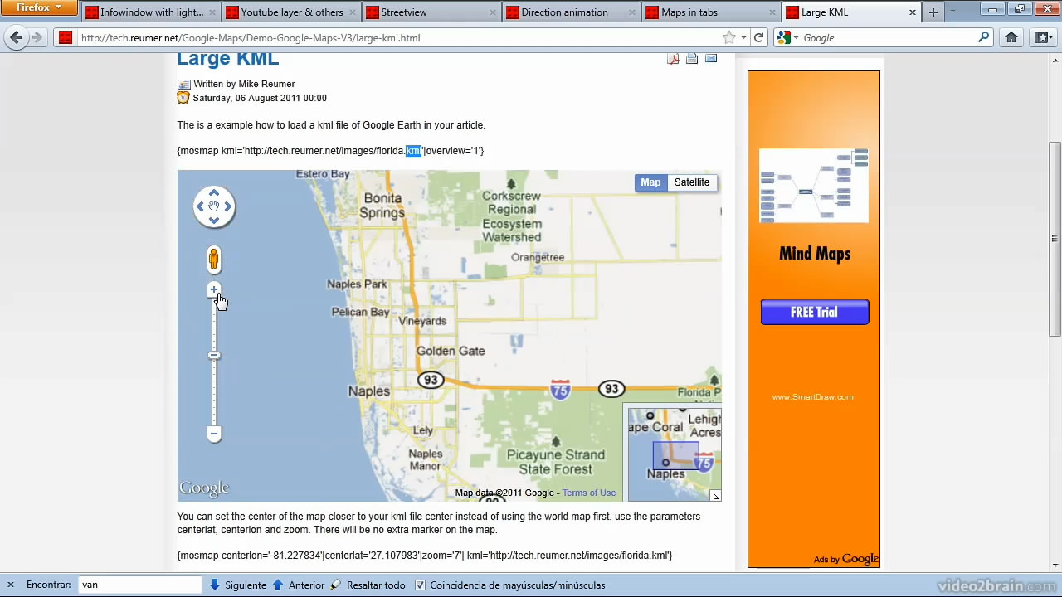Click Ads by Google label
The height and width of the screenshot is (597, 1062).
click(x=846, y=559)
